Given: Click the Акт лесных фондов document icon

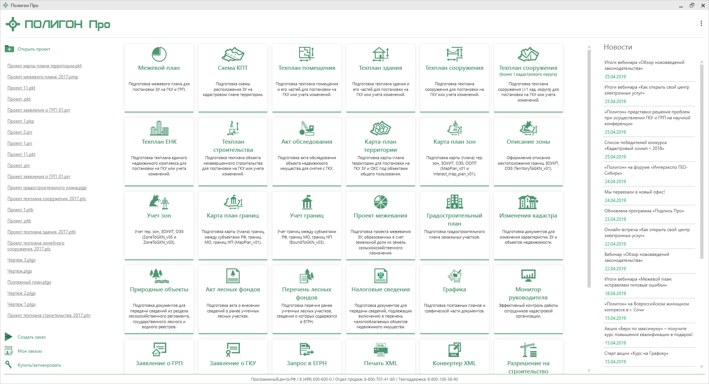Looking at the screenshot, I should (x=233, y=276).
